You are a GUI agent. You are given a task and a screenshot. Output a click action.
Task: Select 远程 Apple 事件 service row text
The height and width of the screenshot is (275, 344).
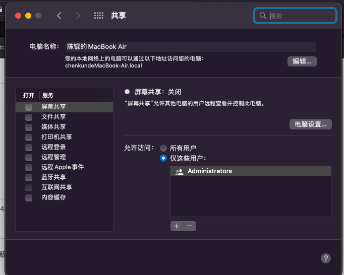[63, 167]
